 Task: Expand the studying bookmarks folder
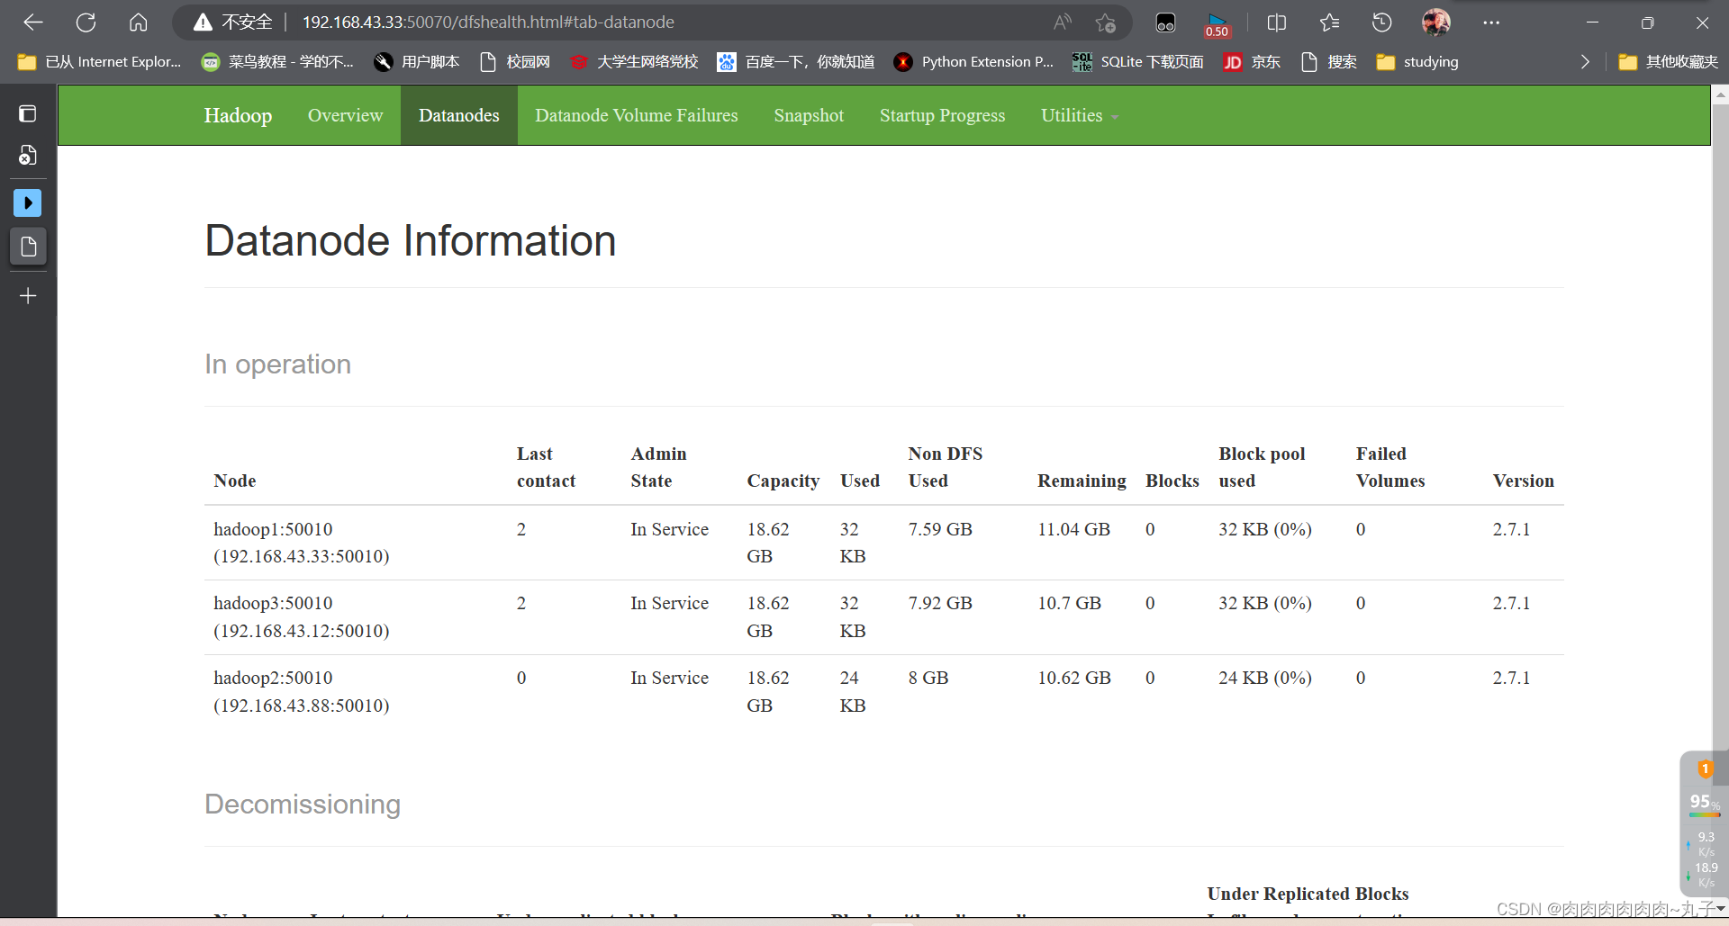pos(1417,62)
